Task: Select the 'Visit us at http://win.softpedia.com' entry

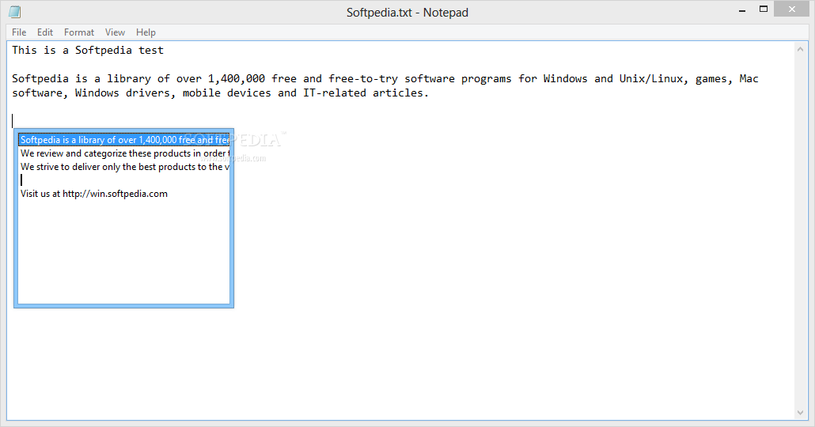Action: point(124,194)
